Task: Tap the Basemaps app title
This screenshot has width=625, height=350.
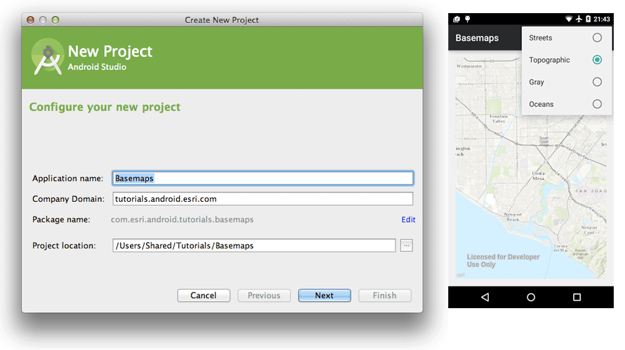Action: tap(477, 38)
